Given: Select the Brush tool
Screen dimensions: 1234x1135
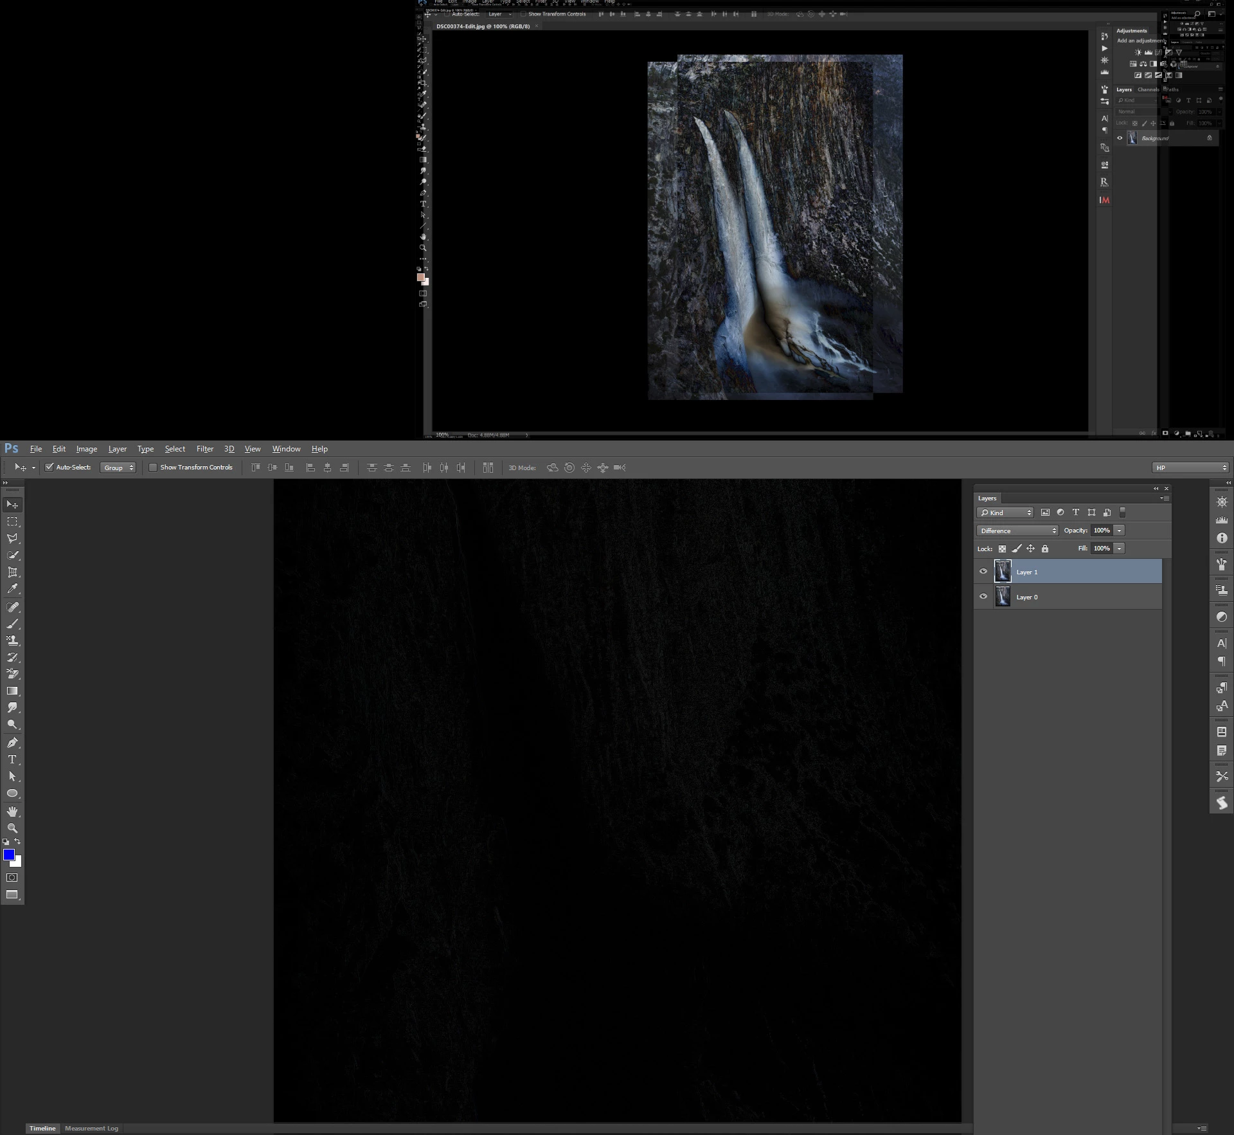Looking at the screenshot, I should point(12,624).
